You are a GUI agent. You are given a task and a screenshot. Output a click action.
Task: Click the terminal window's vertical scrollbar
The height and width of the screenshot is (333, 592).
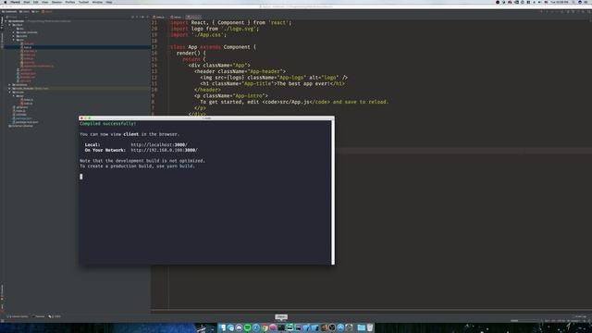333,192
